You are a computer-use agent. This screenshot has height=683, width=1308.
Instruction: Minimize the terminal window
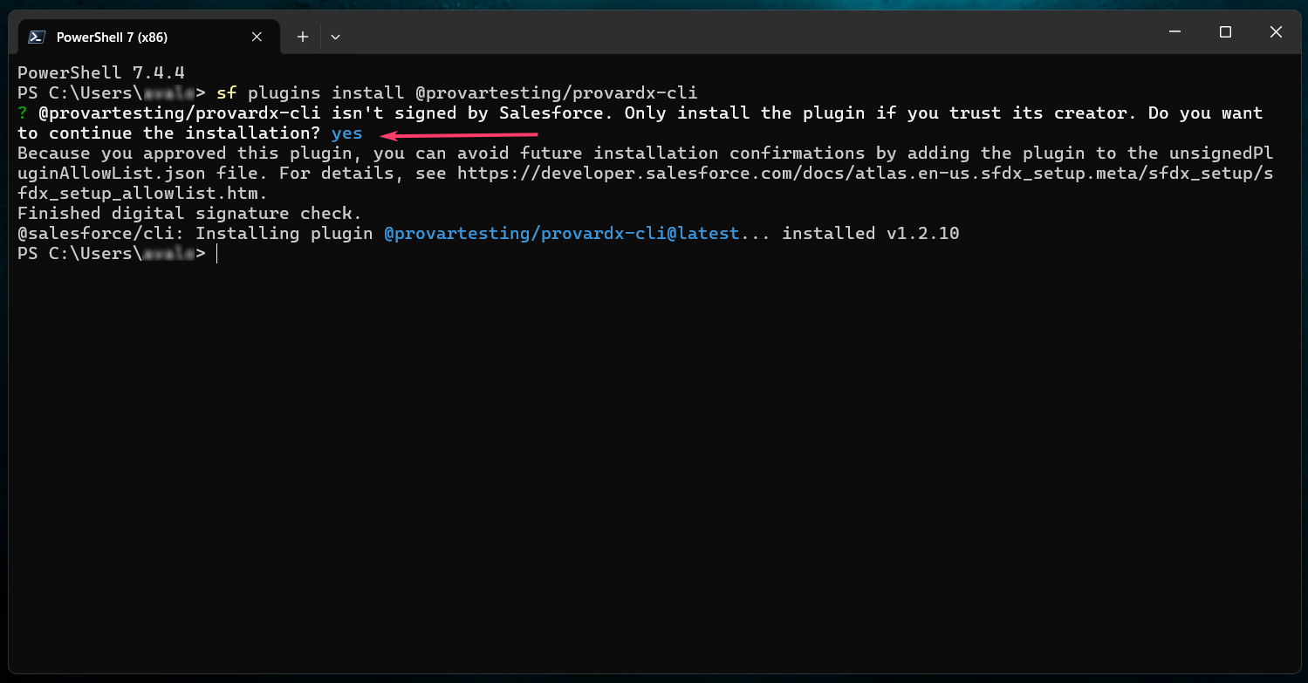(x=1174, y=32)
